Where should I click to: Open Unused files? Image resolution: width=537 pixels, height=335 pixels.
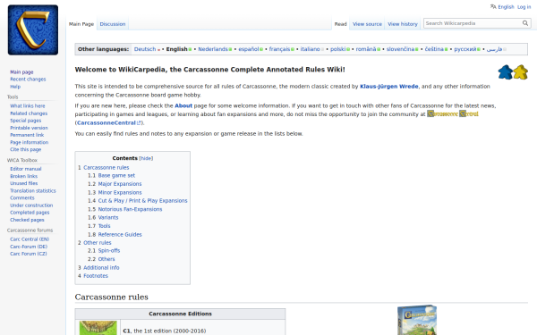click(23, 183)
